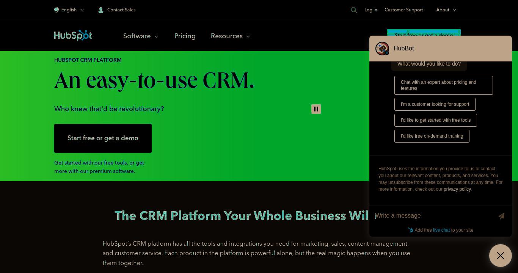Image resolution: width=518 pixels, height=273 pixels.
Task: Choose I'd like free on-demand training
Action: tap(432, 136)
